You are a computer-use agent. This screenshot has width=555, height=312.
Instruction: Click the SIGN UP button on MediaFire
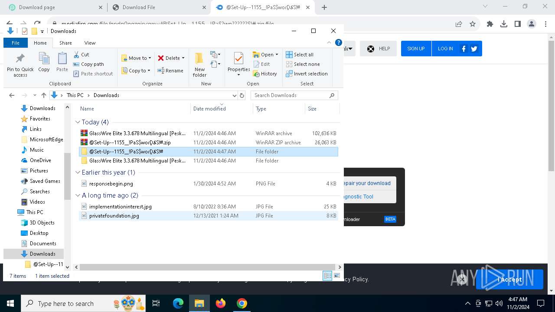click(x=416, y=49)
